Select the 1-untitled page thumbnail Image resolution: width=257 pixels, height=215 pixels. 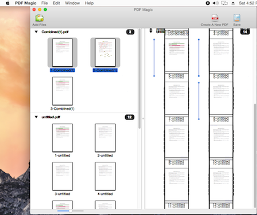coord(62,138)
